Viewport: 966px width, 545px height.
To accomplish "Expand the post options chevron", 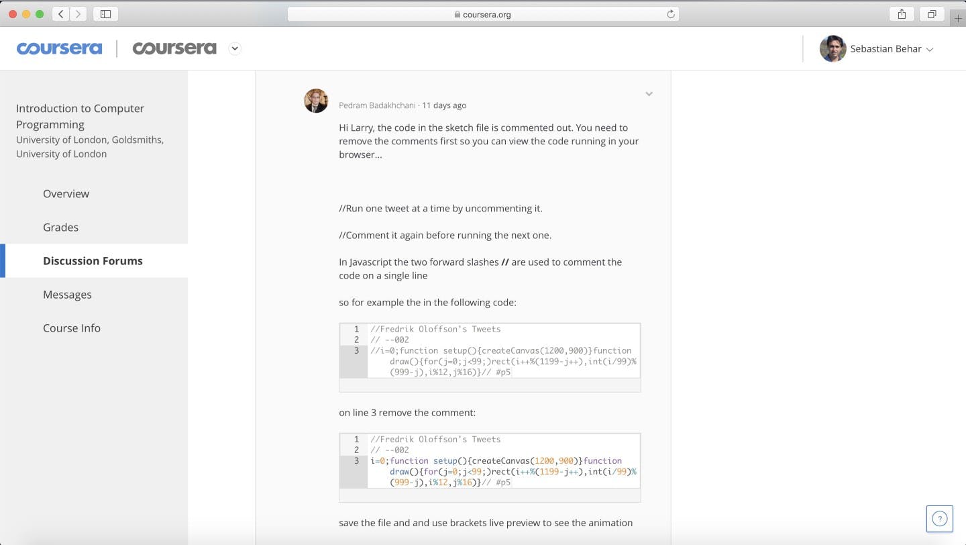I will tap(649, 94).
